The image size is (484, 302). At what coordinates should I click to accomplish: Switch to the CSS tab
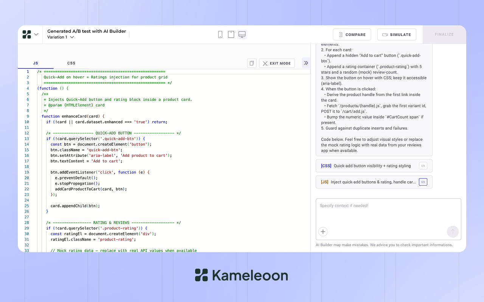71,63
